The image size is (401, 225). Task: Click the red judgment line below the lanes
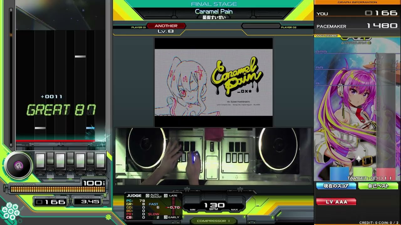point(55,141)
